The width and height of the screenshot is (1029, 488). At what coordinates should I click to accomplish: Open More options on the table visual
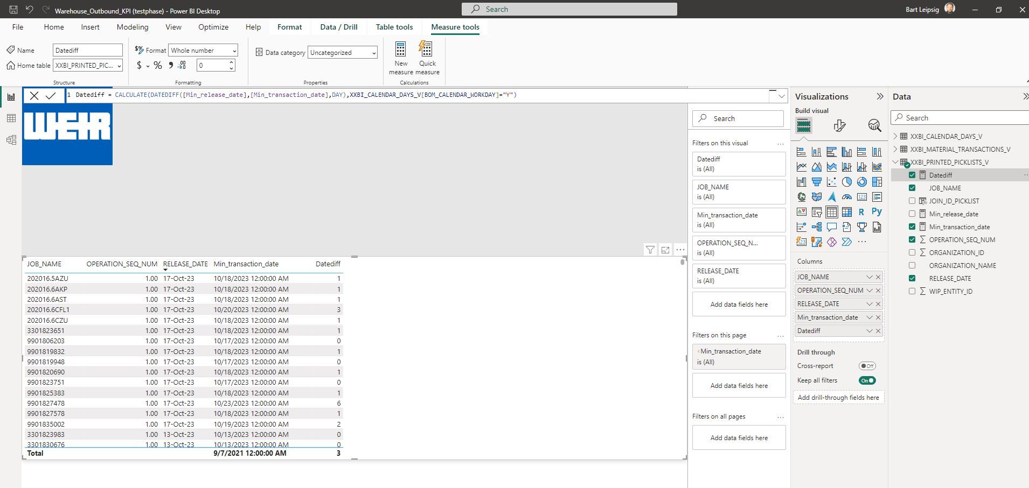(x=680, y=250)
